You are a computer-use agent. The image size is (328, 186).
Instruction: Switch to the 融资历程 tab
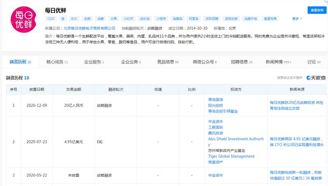coord(20,62)
